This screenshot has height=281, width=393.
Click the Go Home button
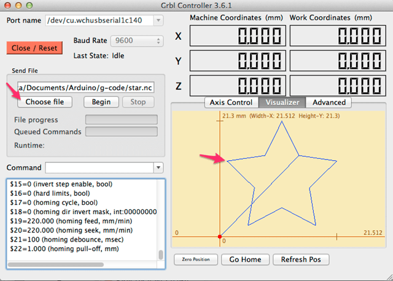click(x=245, y=260)
